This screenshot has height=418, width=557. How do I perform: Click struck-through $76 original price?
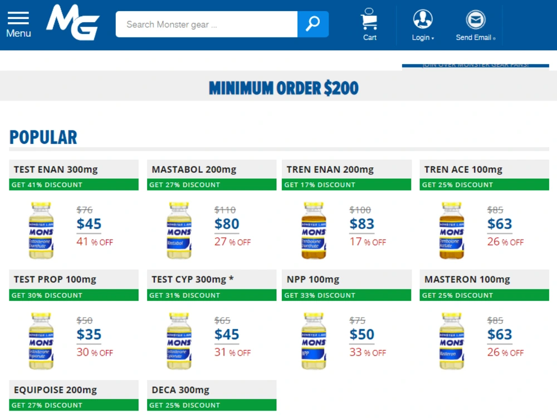point(85,210)
